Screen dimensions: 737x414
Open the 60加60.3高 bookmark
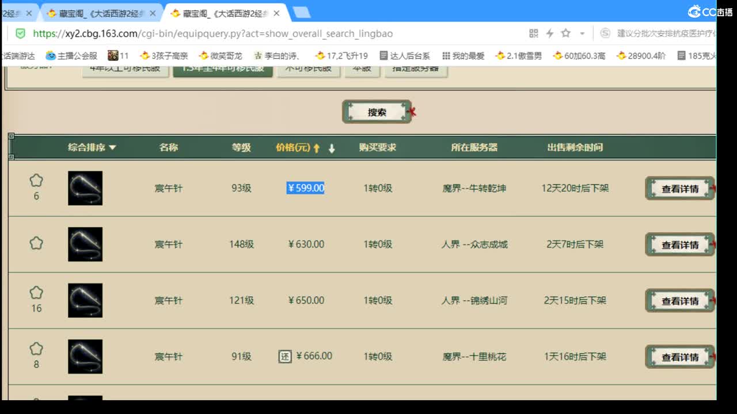[x=579, y=56]
